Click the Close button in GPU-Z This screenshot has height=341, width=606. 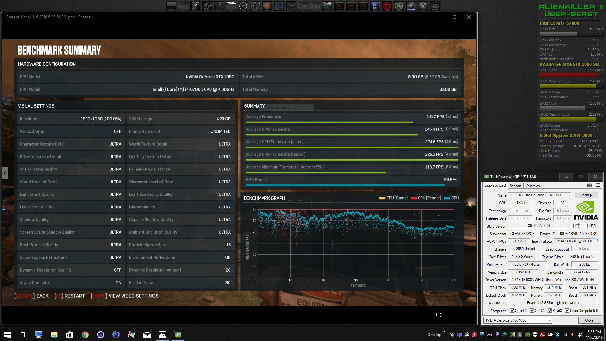click(x=589, y=320)
